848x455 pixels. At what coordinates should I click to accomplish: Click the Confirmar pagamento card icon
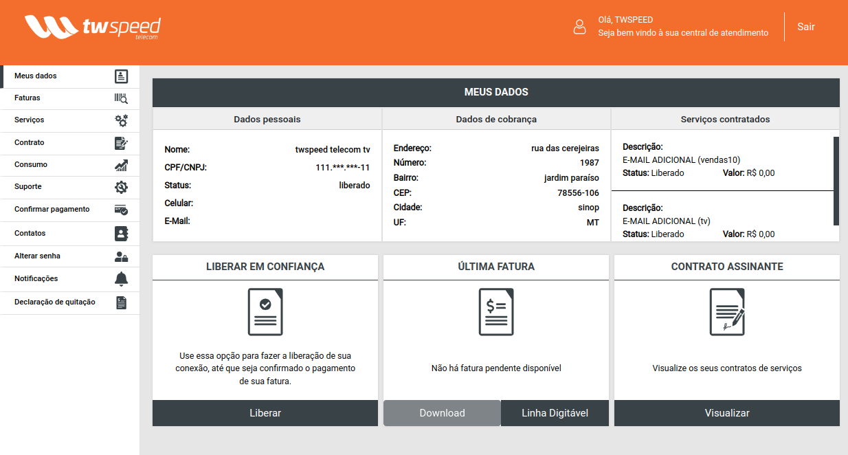click(121, 210)
